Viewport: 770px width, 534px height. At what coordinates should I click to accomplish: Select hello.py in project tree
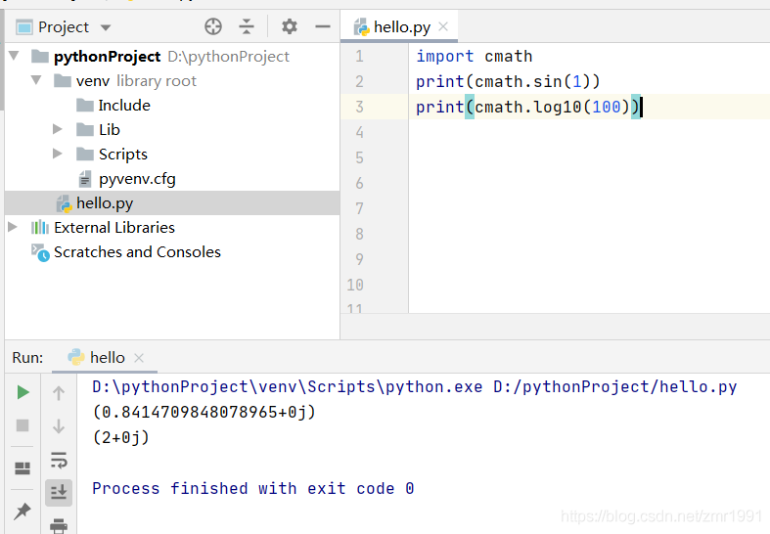[172, 202]
